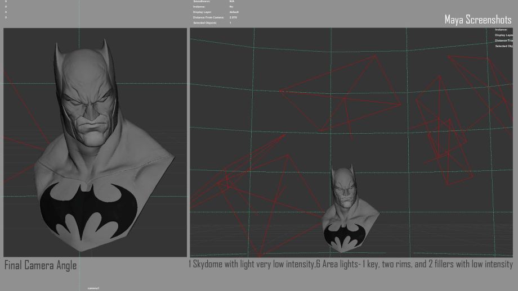Image resolution: width=518 pixels, height=291 pixels.
Task: Click the "Instance:" label inside right viewport
Action: pyautogui.click(x=501, y=30)
